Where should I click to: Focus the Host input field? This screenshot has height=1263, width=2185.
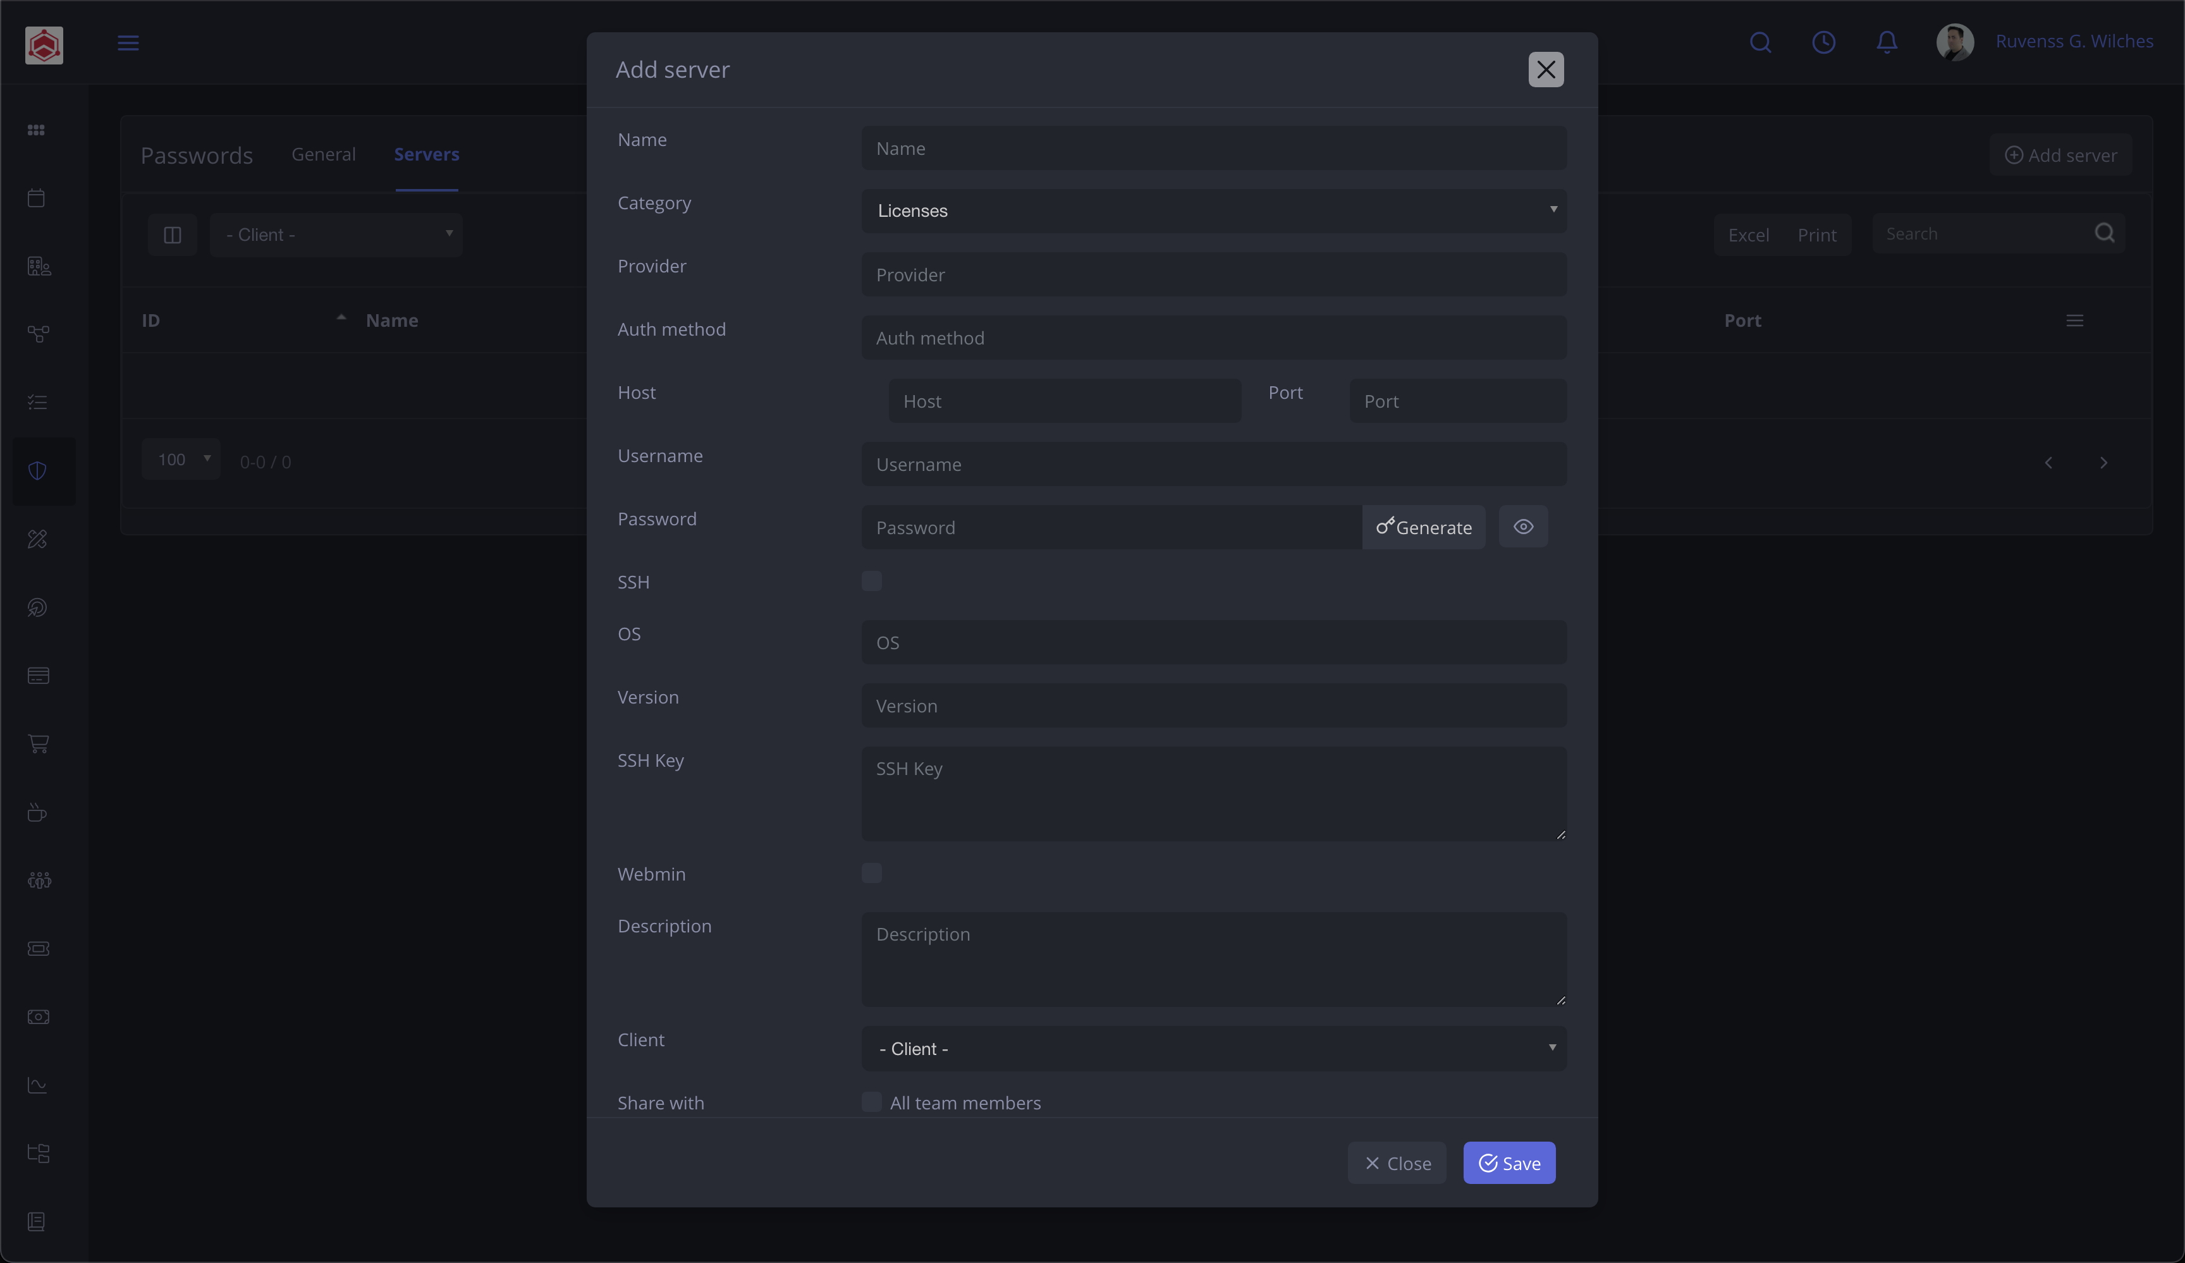(1065, 401)
